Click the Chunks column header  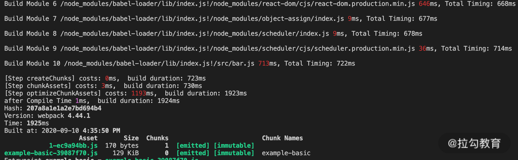157,138
